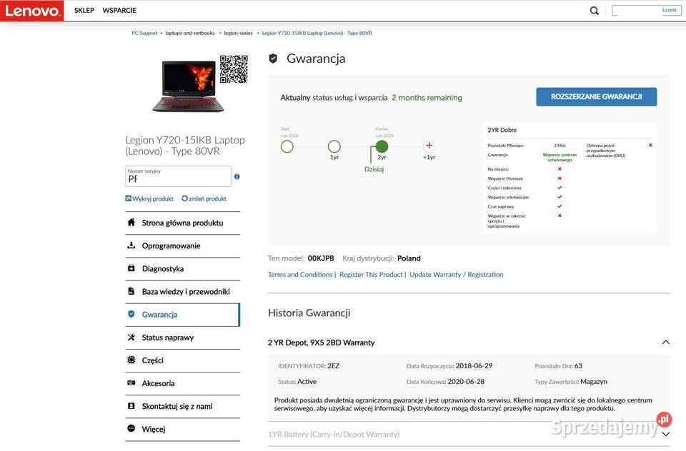Viewport: 686px width, 451px height.
Task: Click the ellipsis icon beside Więcej
Action: tap(131, 428)
